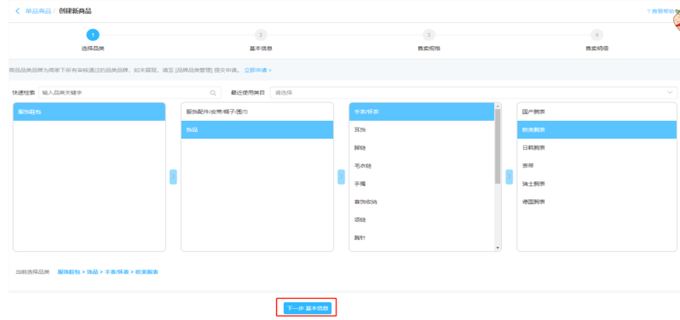Image resolution: width=680 pixels, height=320 pixels.
Task: Click 饰品 in 当前选择品类 path
Action: click(x=92, y=272)
